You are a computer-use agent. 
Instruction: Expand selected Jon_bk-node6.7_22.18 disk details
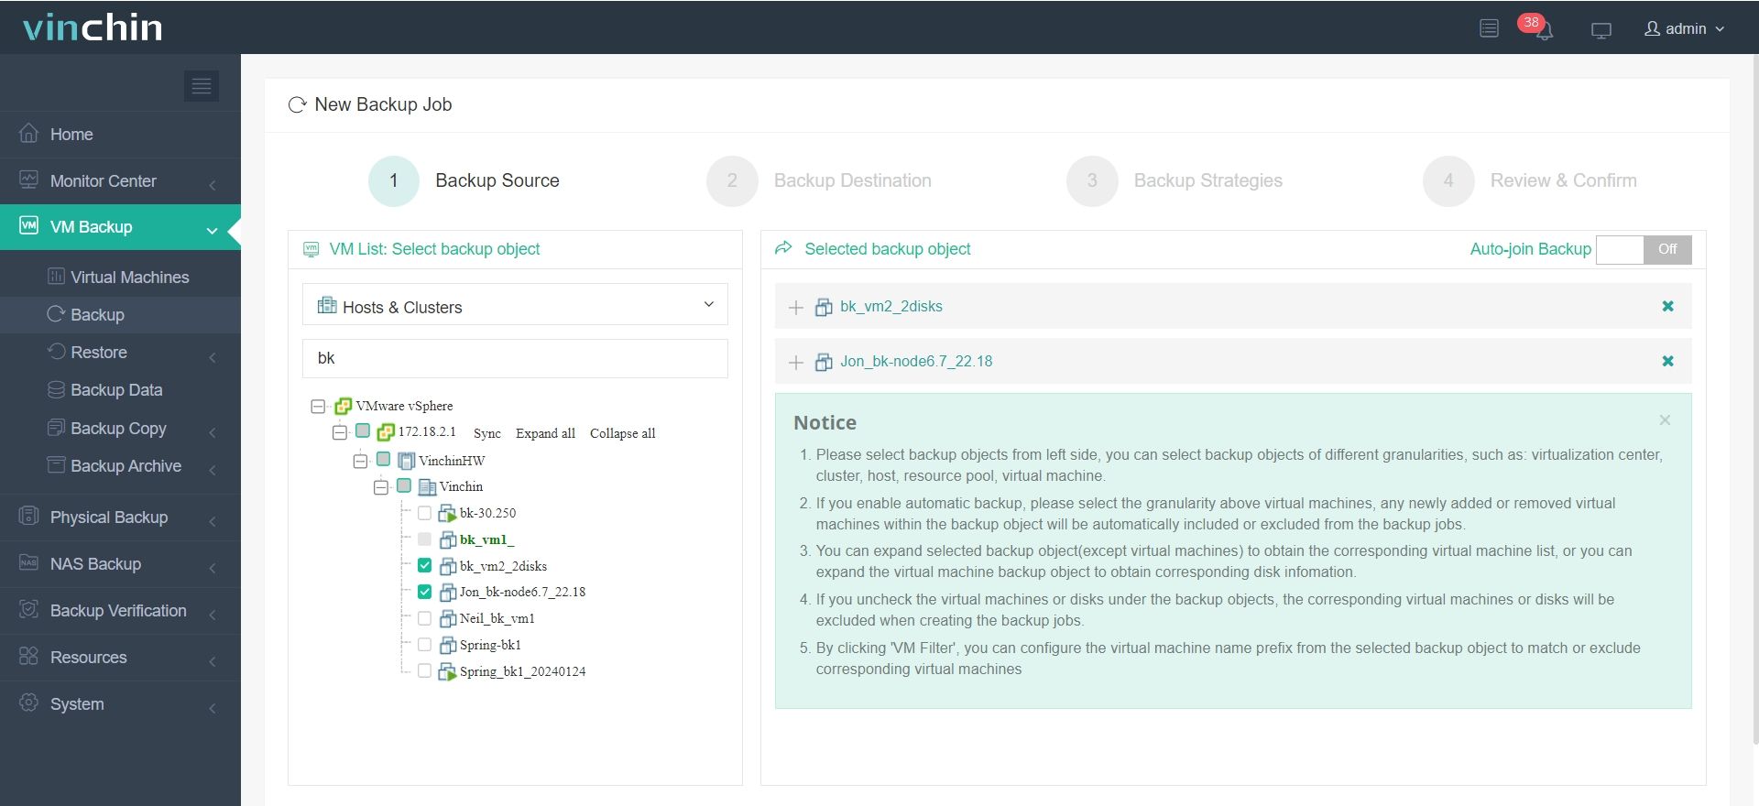click(796, 363)
